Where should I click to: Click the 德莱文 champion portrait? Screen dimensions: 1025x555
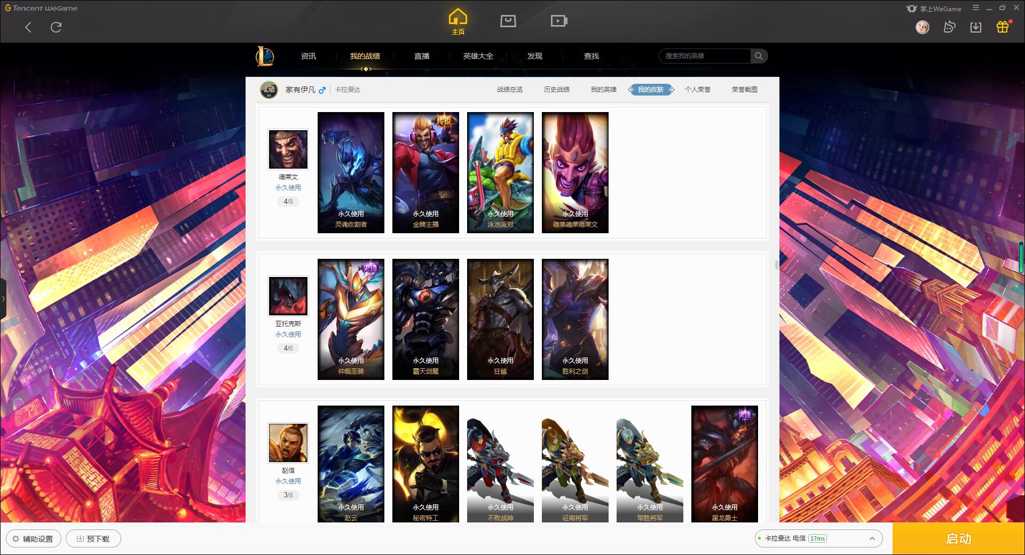click(288, 149)
